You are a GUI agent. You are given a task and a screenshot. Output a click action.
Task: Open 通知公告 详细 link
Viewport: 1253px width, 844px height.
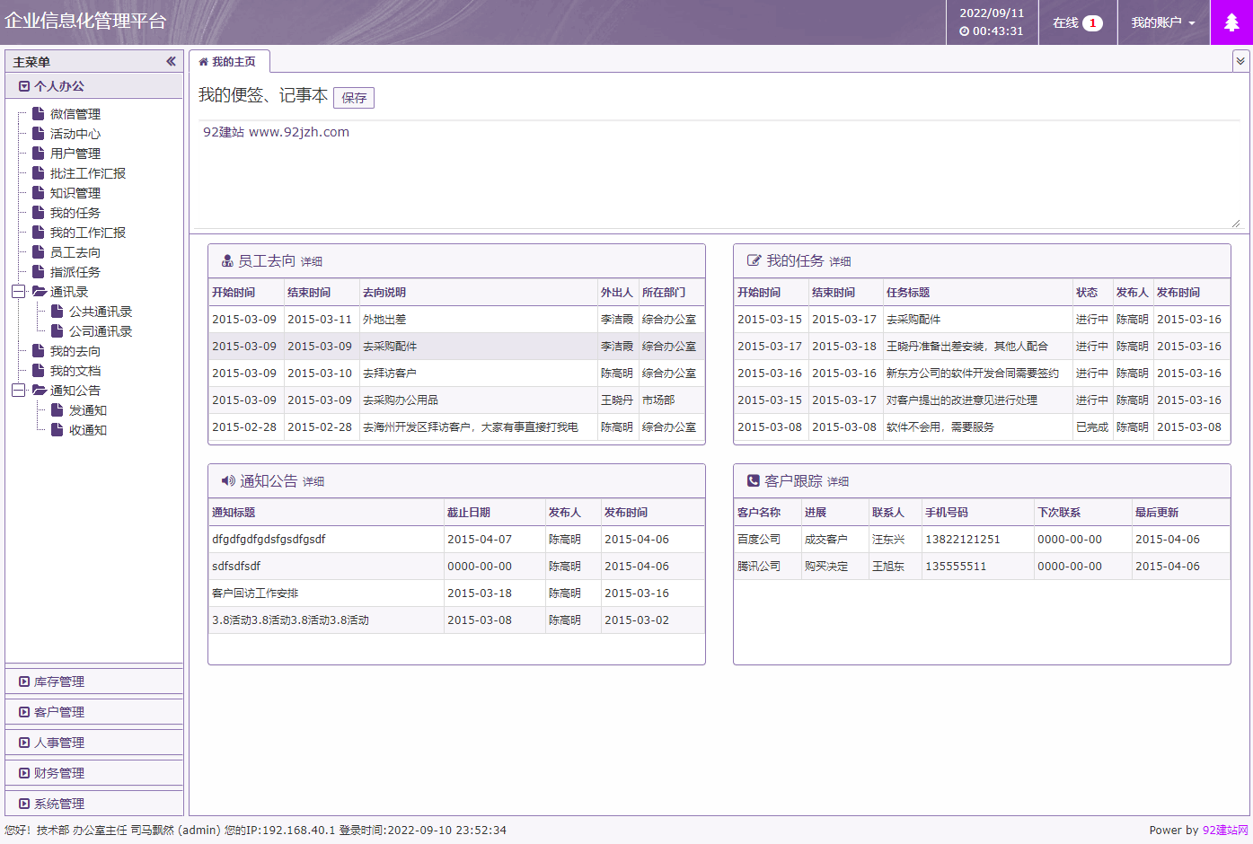[313, 482]
